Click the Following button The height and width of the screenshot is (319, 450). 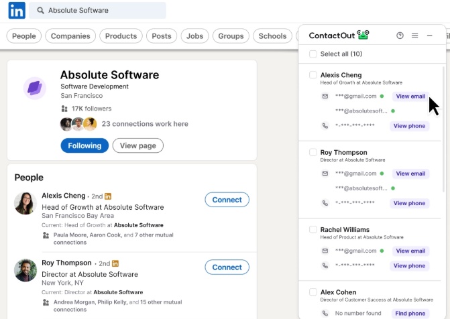click(85, 145)
